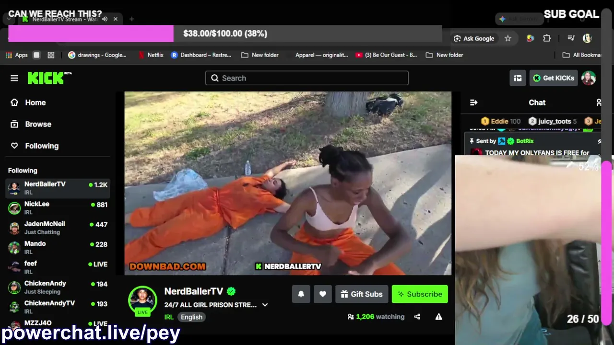Open the Netflix bookmark
Image resolution: width=614 pixels, height=345 pixels.
coord(151,55)
